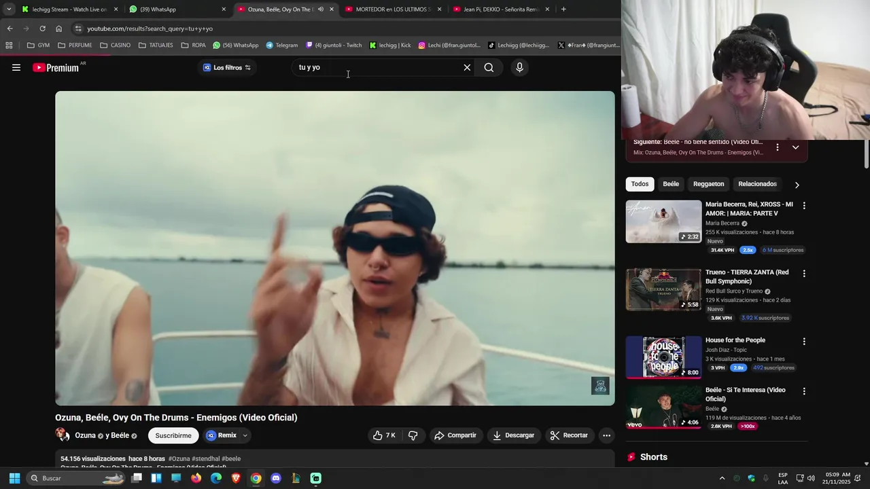Open more actions ellipsis under video
870x489 pixels.
point(606,435)
